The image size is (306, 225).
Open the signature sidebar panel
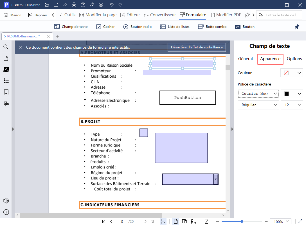pyautogui.click(x=6, y=103)
